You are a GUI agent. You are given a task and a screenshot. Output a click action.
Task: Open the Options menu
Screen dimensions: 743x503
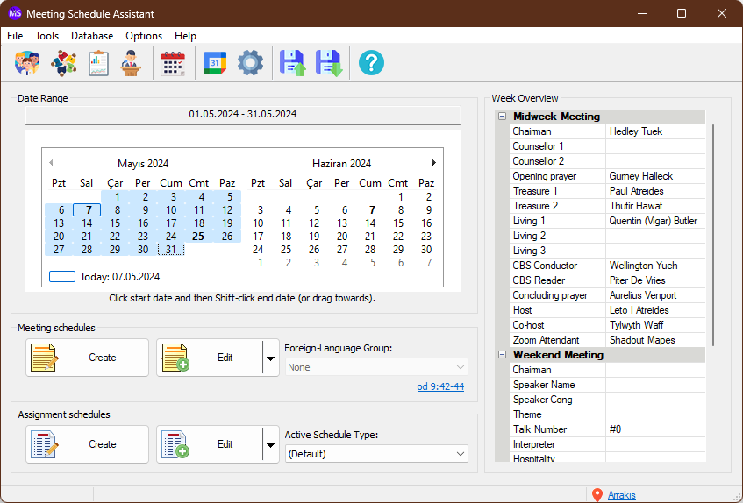(144, 36)
